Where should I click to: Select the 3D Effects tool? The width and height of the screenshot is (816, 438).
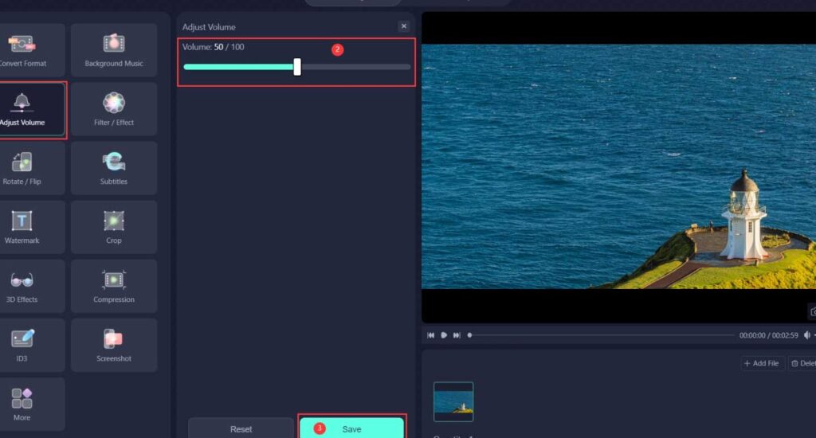pyautogui.click(x=24, y=286)
